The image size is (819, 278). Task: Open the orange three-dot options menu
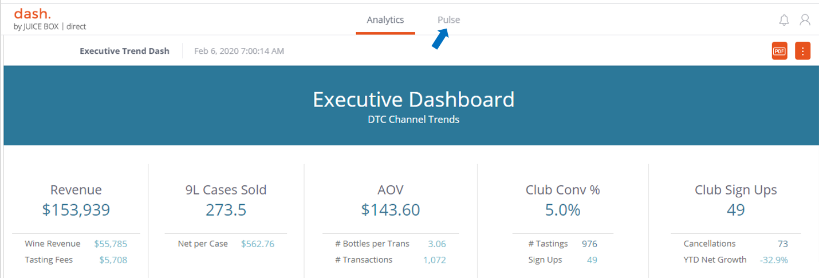tap(802, 51)
